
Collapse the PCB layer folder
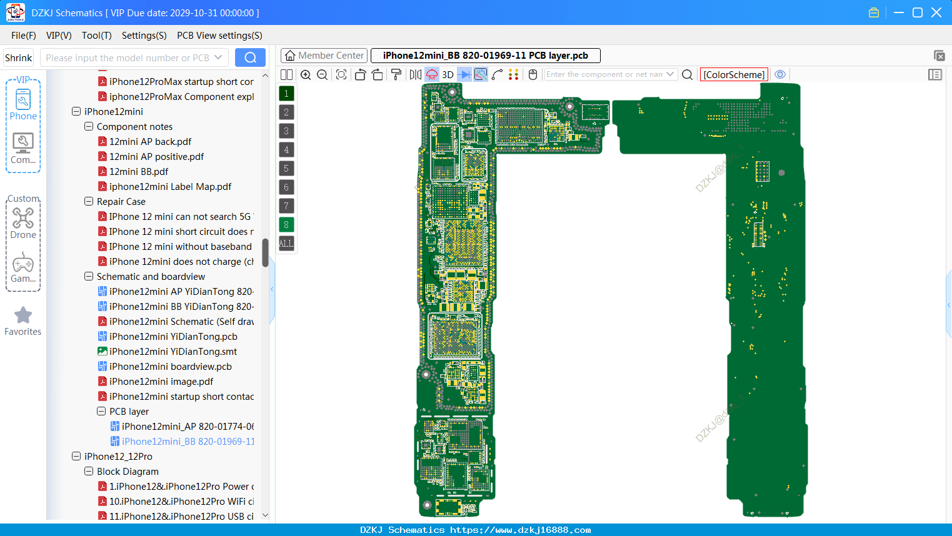[101, 411]
